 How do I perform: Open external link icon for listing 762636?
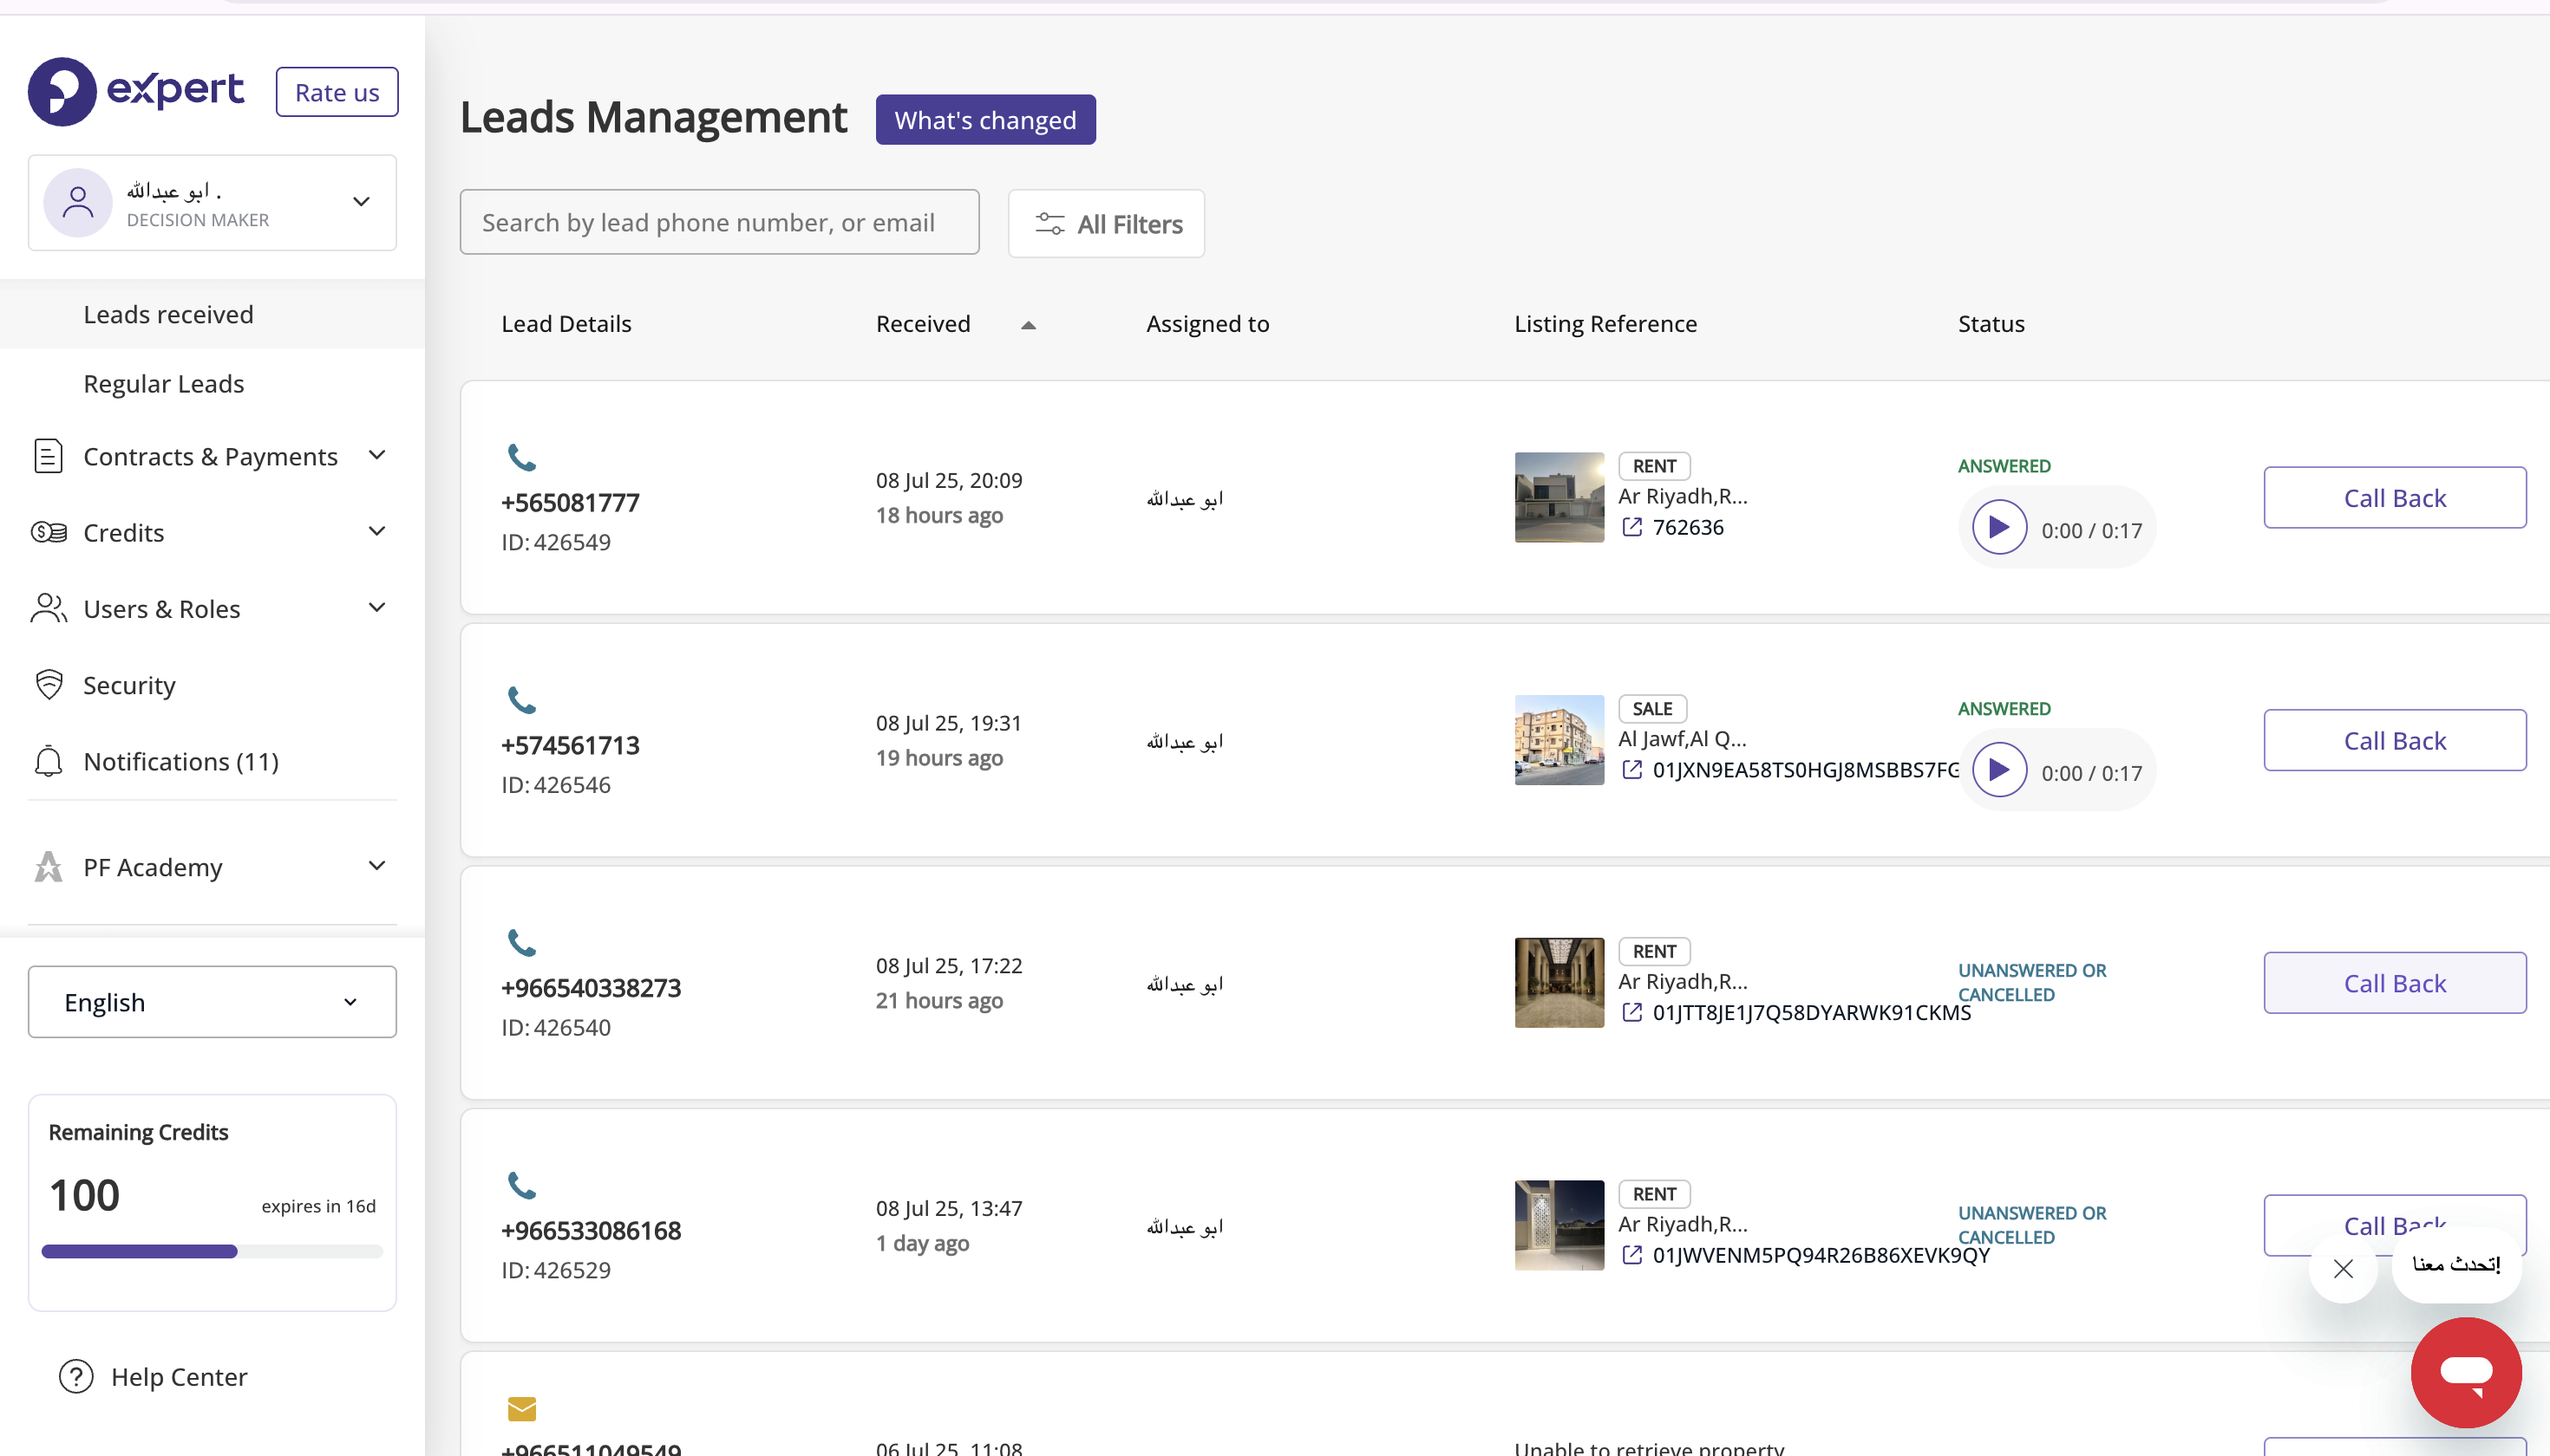click(1631, 527)
